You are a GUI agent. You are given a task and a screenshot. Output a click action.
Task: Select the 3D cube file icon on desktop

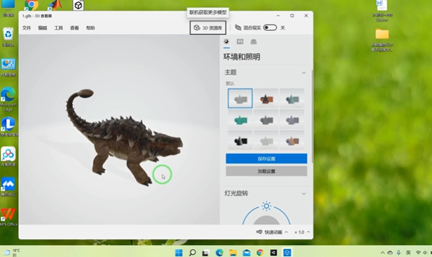coord(78,5)
